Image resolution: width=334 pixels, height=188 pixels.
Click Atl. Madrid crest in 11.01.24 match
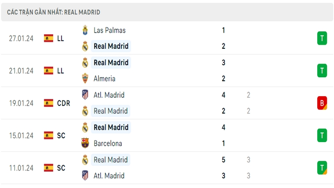point(85,175)
